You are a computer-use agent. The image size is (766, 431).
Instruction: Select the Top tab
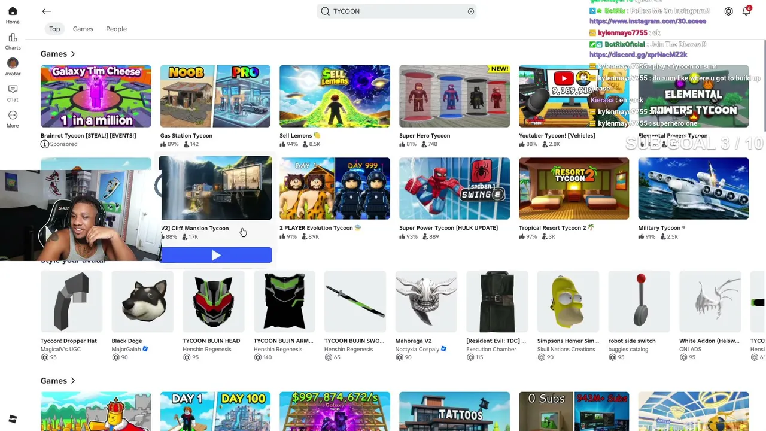(x=54, y=29)
